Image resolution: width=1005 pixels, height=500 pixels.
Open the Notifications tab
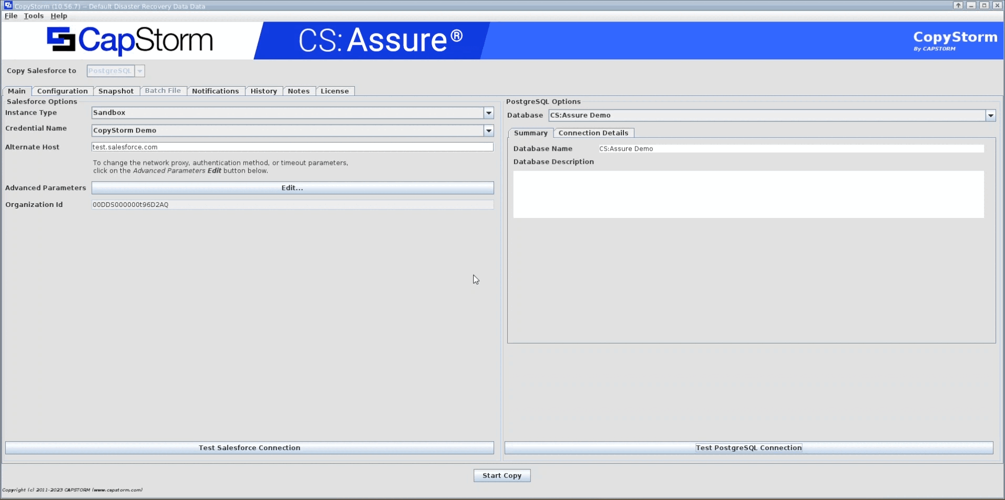[x=216, y=91]
